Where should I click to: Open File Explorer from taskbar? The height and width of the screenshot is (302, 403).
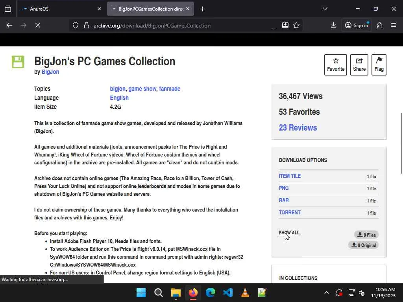coord(176,293)
